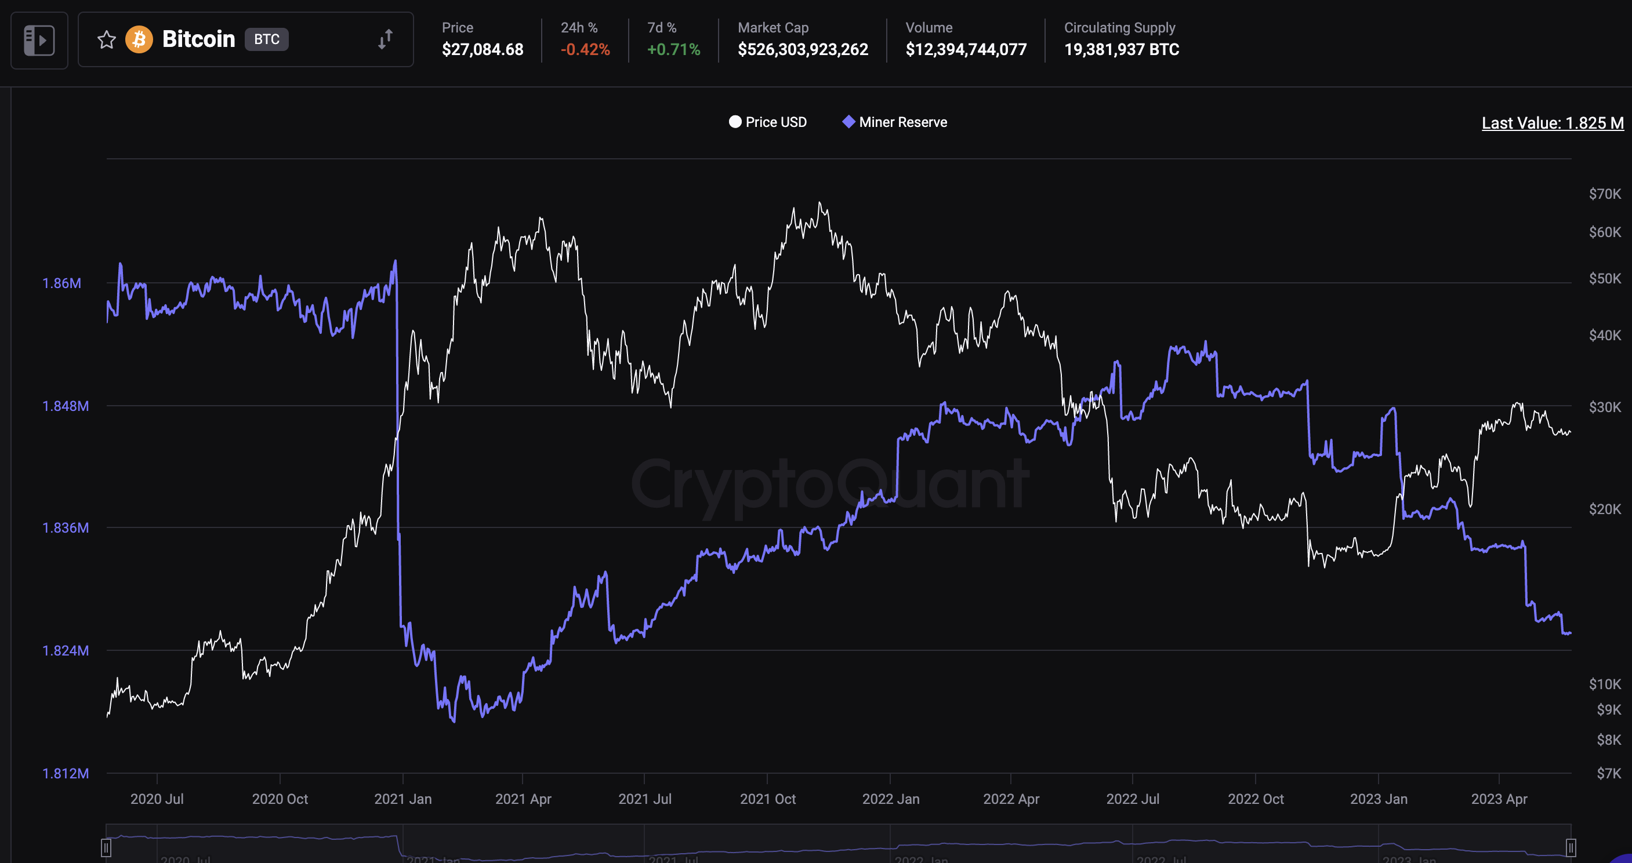The height and width of the screenshot is (863, 1632).
Task: Click the Last Value: 1.825 M link
Action: pyautogui.click(x=1552, y=123)
